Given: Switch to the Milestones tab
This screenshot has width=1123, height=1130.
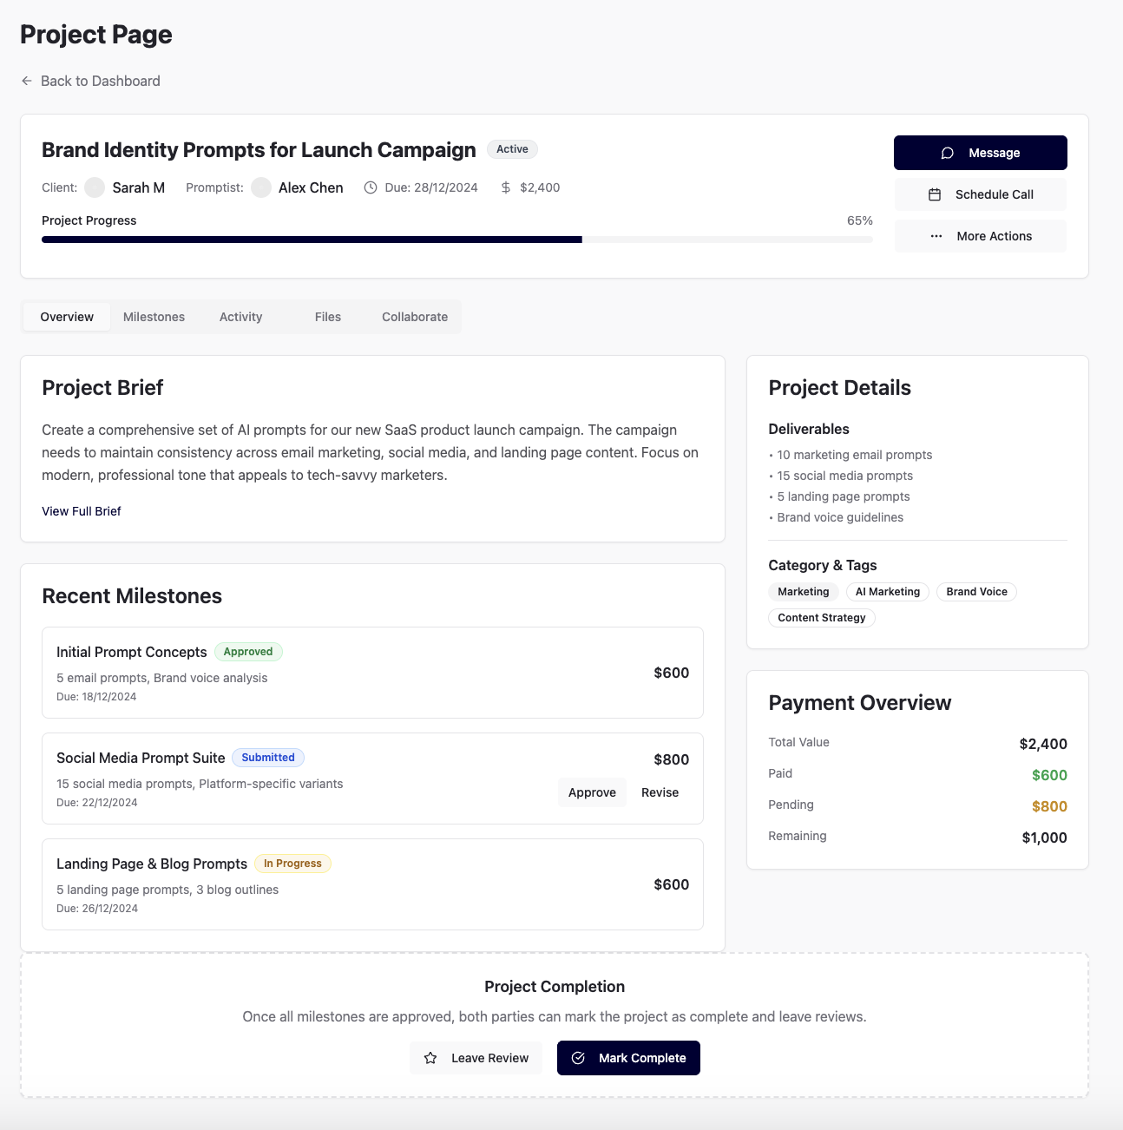Looking at the screenshot, I should click(154, 317).
